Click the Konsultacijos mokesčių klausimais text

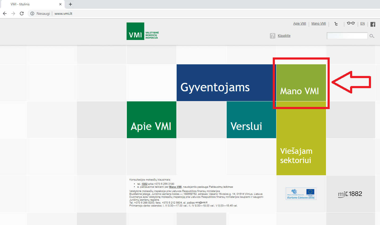pyautogui.click(x=150, y=180)
